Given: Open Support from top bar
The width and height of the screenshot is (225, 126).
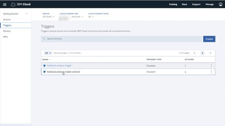Looking at the screenshot, I should [196, 4].
